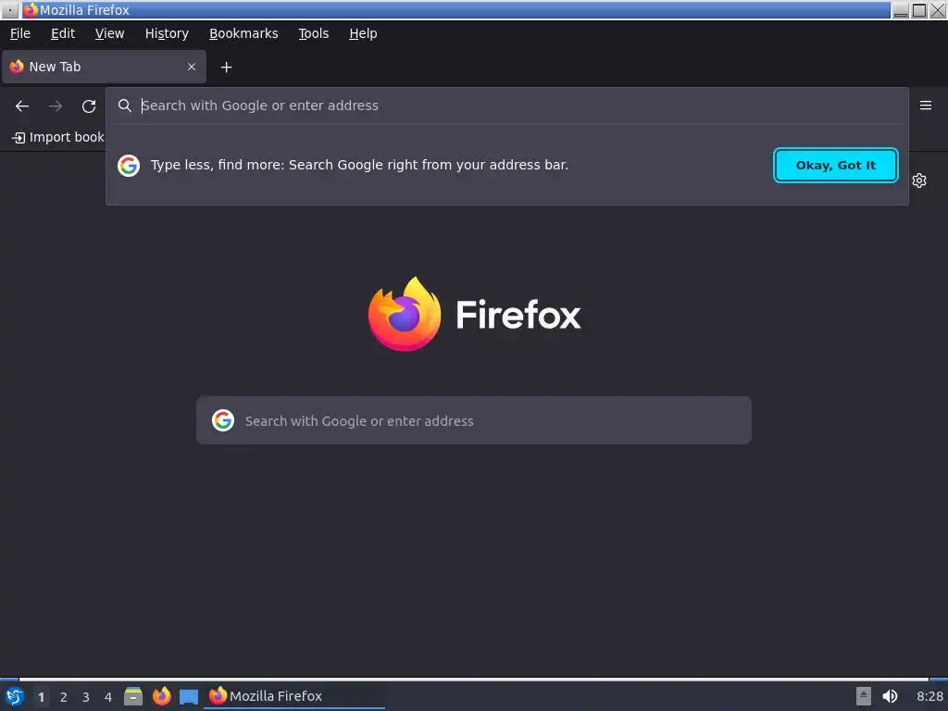Screen dimensions: 948x711
Task: Launch Firefox from the taskbar launcher
Action: coord(161,696)
